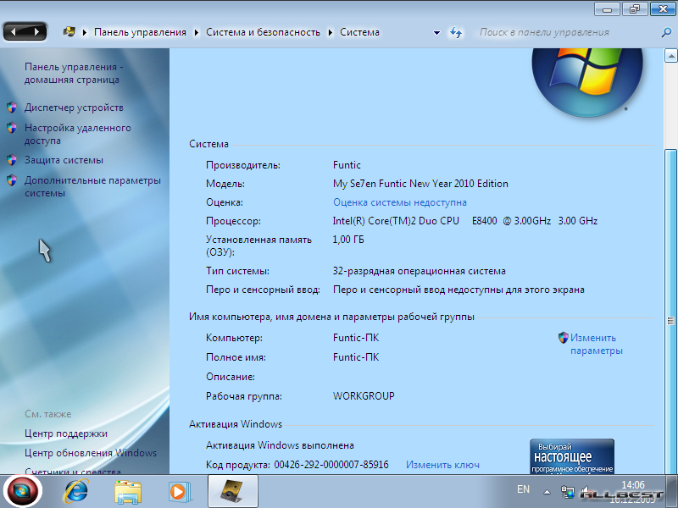
Task: Open the network icon in system tray
Action: click(x=567, y=492)
